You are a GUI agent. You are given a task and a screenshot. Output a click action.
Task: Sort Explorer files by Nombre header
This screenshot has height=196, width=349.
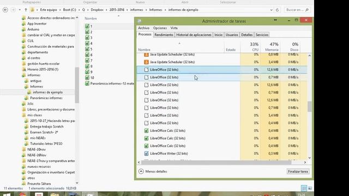pyautogui.click(x=91, y=19)
